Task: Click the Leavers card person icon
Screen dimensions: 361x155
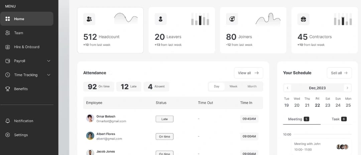Action: (160, 19)
